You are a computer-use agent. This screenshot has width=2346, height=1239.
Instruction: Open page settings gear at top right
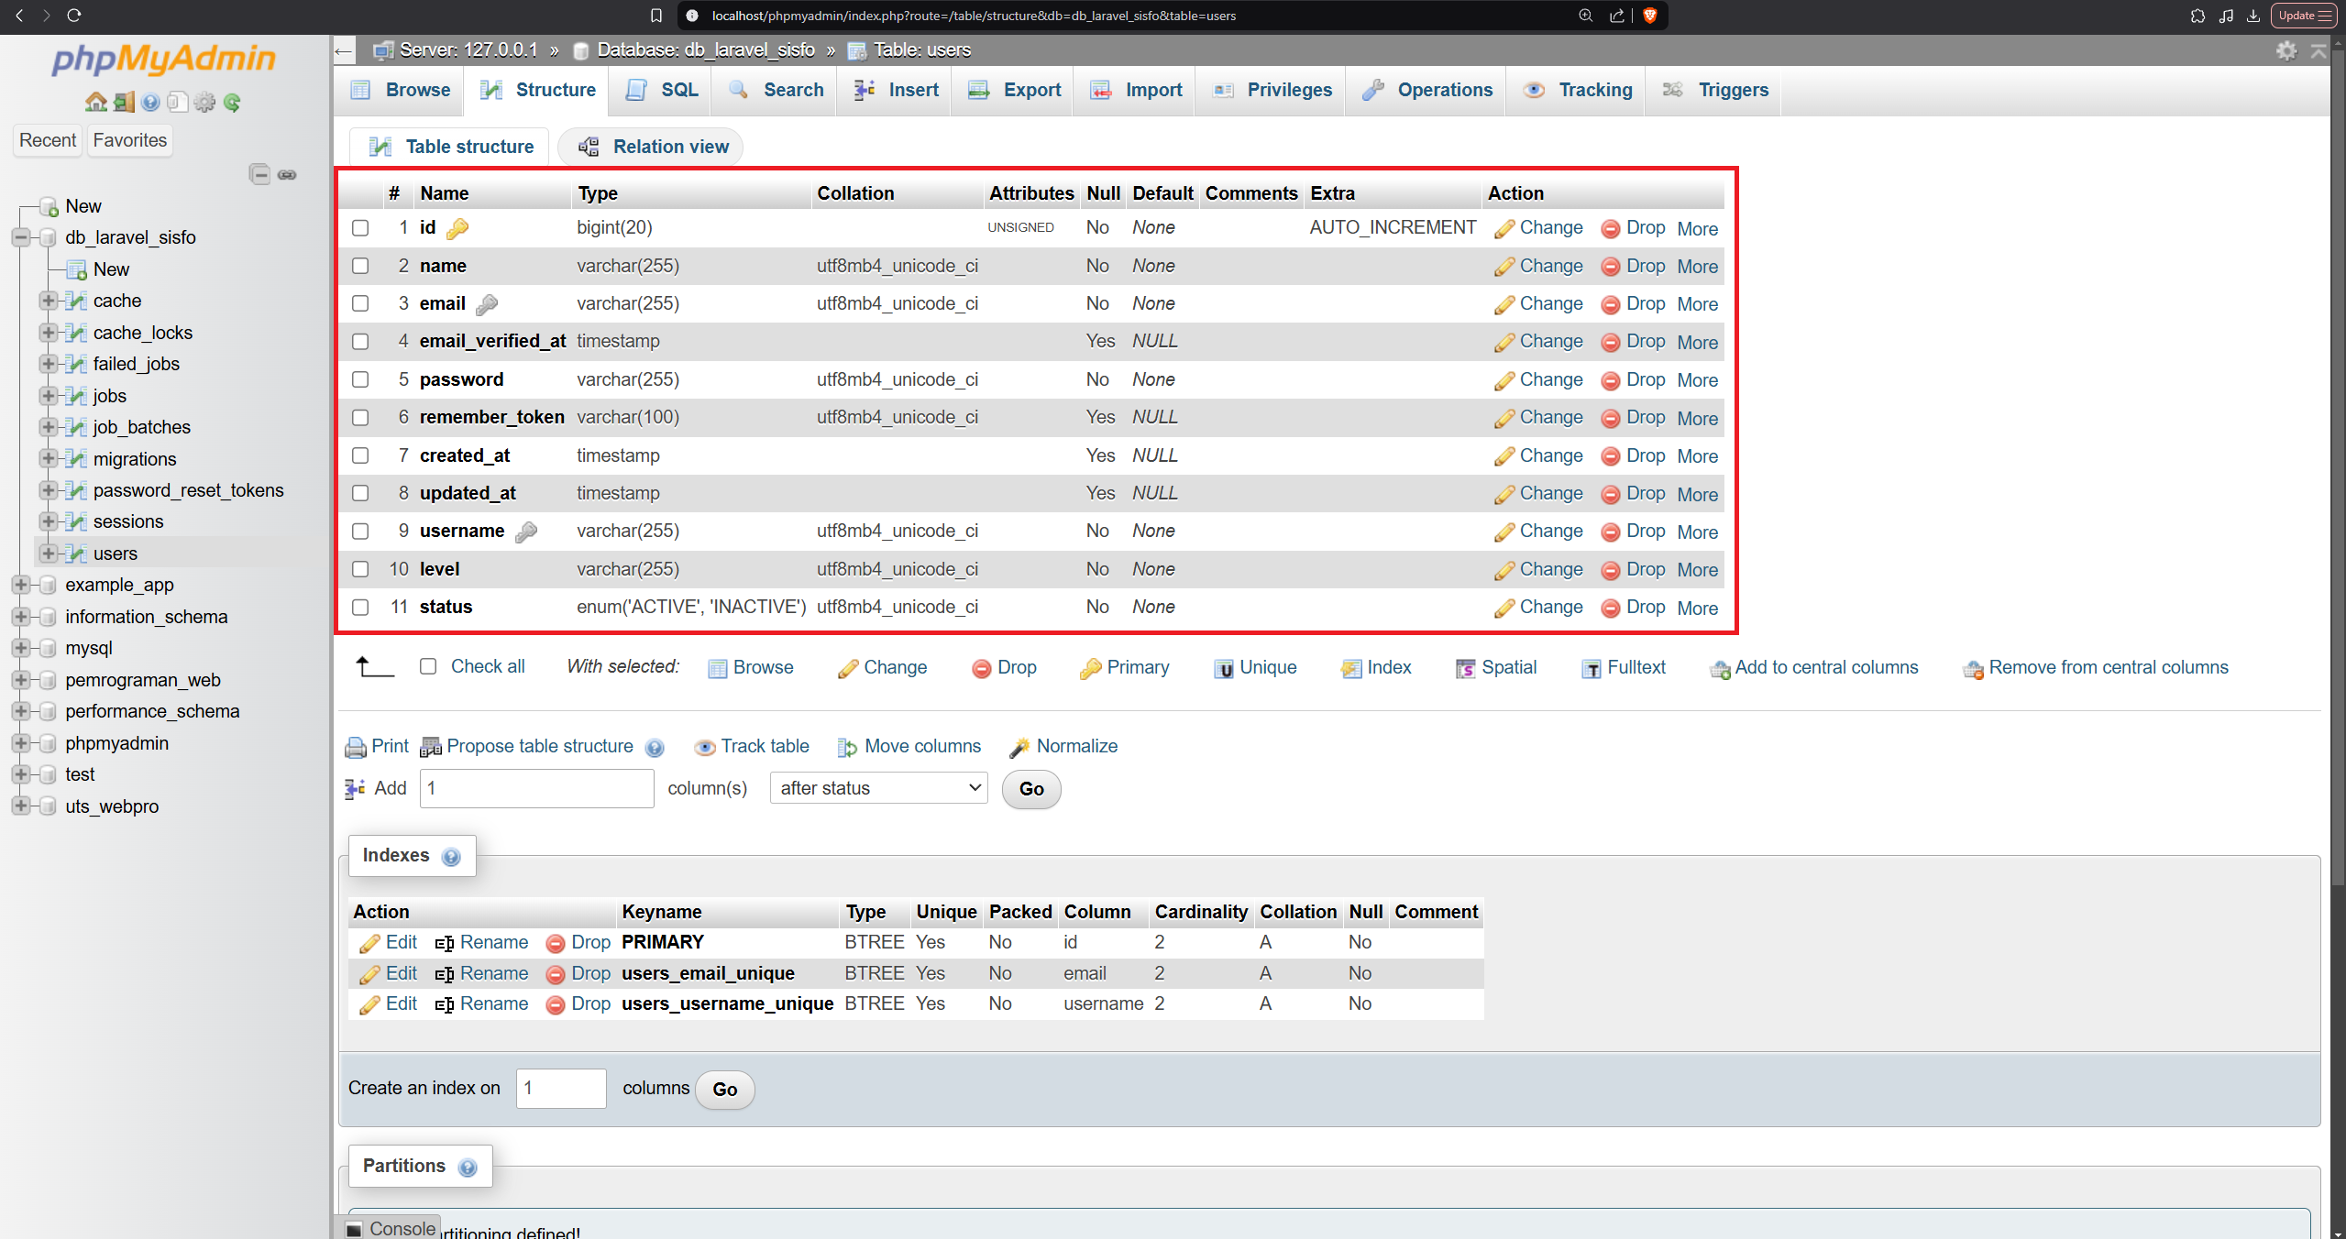pos(2286,50)
